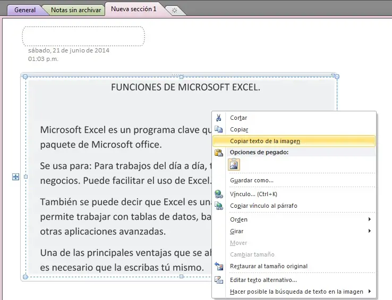This screenshot has width=392, height=300.
Task: Click the line otras aplicaciones avanzadas.
Action: pyautogui.click(x=103, y=232)
